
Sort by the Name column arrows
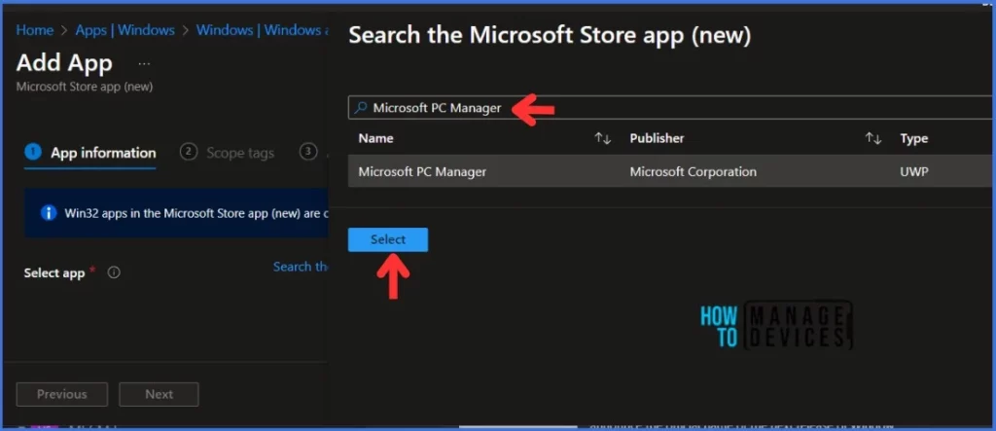click(x=602, y=138)
